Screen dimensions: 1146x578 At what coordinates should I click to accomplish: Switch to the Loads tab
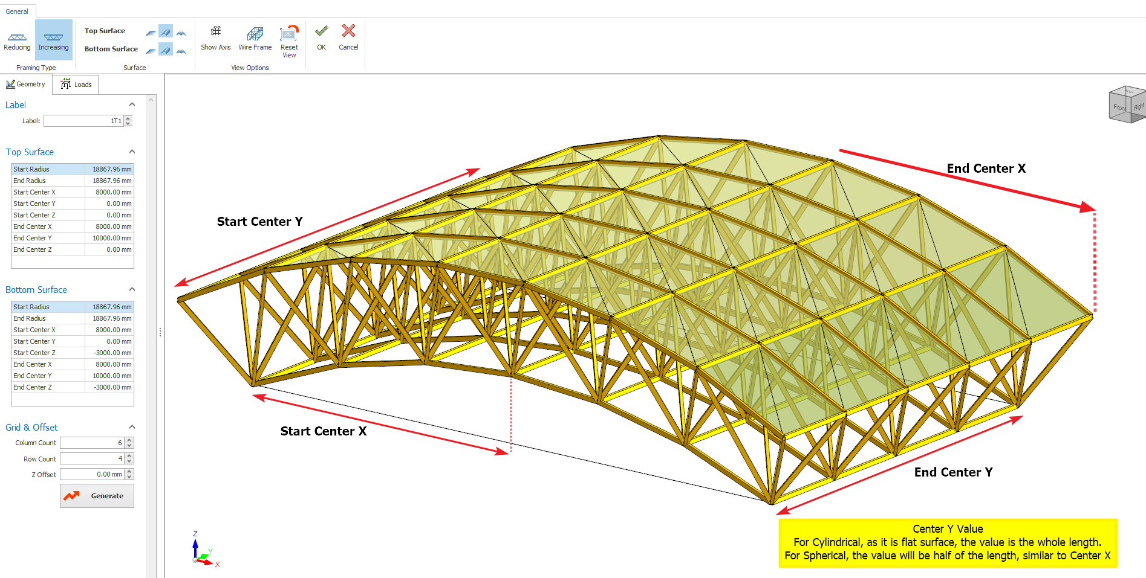click(x=76, y=85)
